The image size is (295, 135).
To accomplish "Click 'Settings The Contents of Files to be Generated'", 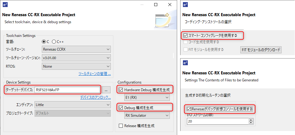I will 221,80.
